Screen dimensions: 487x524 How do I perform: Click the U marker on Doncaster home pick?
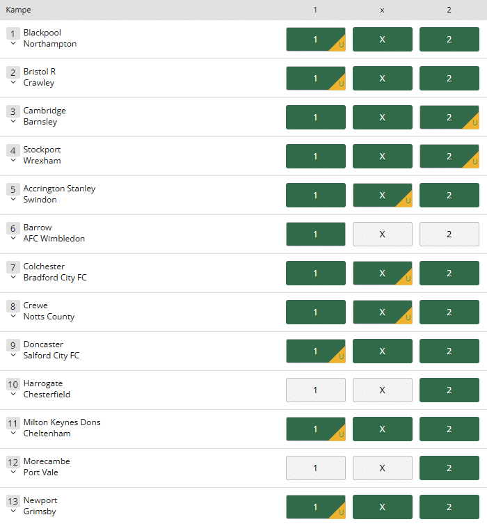point(340,356)
